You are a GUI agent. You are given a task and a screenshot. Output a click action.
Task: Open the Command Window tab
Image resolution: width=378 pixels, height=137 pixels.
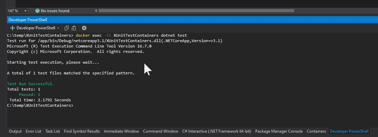click(x=161, y=131)
